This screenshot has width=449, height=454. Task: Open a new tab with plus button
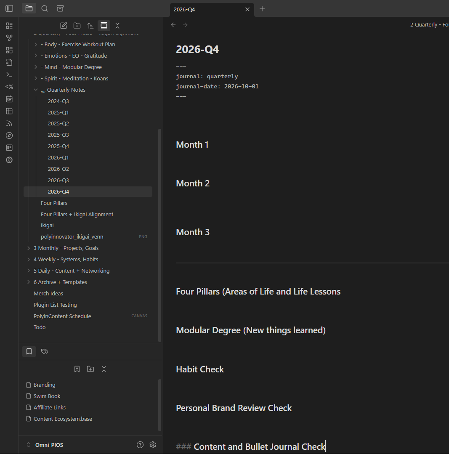262,9
